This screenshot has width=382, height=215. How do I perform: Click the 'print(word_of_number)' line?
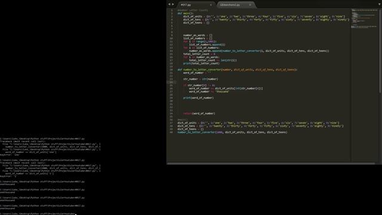pyautogui.click(x=198, y=98)
